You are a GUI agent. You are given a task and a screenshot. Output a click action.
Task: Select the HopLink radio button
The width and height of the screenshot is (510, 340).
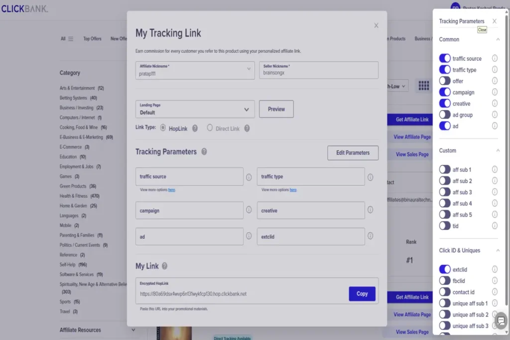[x=163, y=128]
